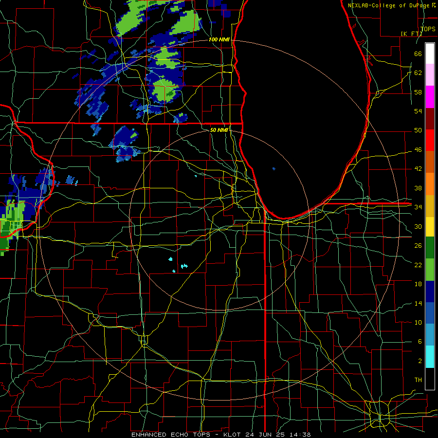
Task: Click the '58' legend value
Action: click(x=418, y=92)
